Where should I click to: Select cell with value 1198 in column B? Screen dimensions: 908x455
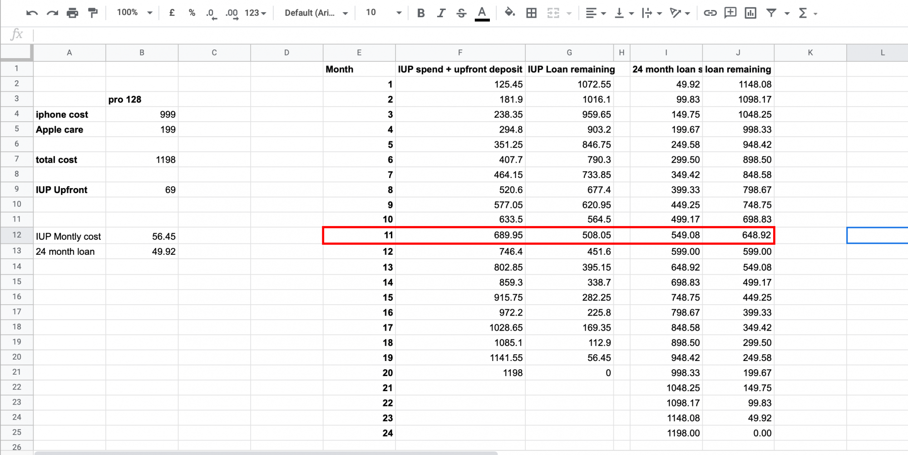tap(142, 159)
